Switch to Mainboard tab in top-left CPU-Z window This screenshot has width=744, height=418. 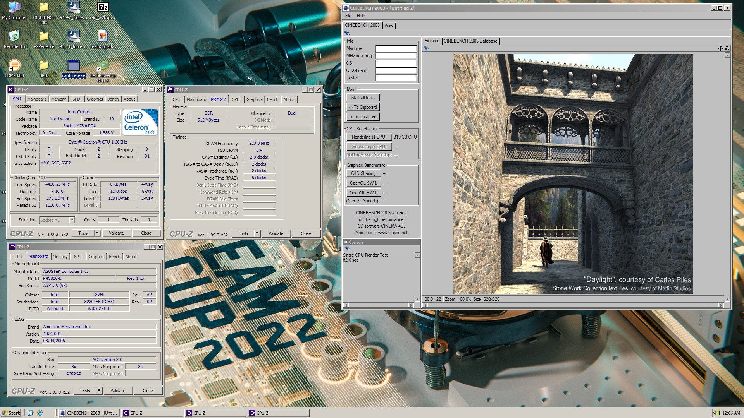click(x=37, y=99)
